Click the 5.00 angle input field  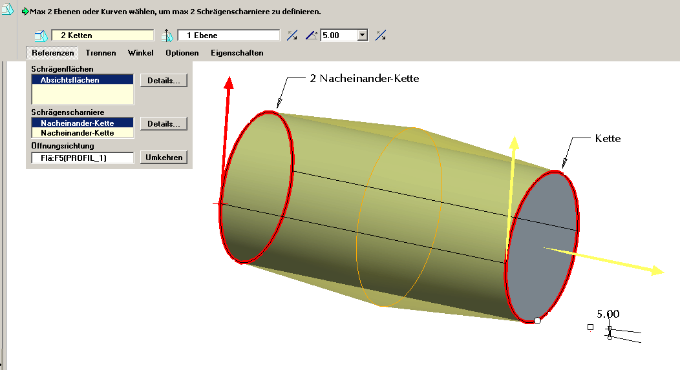339,36
